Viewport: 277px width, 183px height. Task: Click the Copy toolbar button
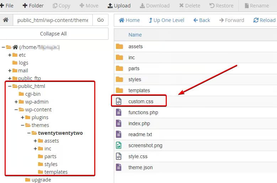tap(62, 6)
